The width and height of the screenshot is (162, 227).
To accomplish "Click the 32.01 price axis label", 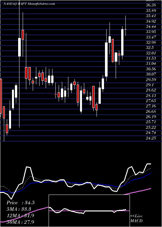I will pyautogui.click(x=151, y=53).
